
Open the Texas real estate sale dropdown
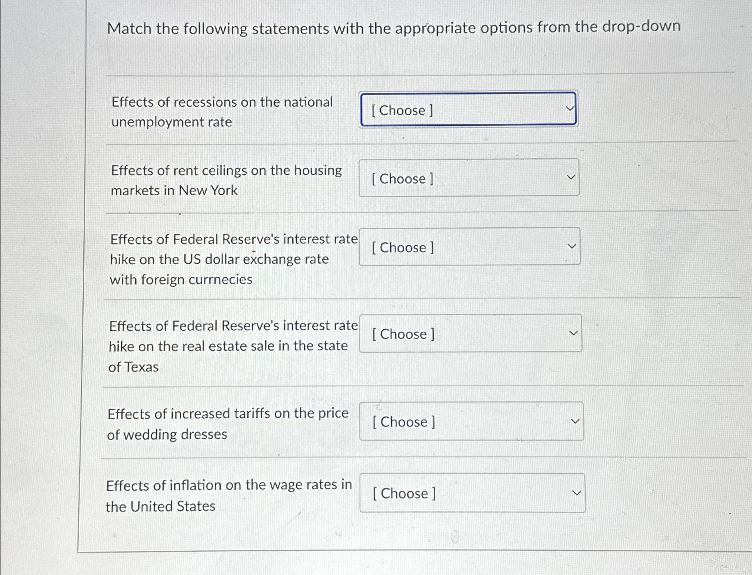470,334
